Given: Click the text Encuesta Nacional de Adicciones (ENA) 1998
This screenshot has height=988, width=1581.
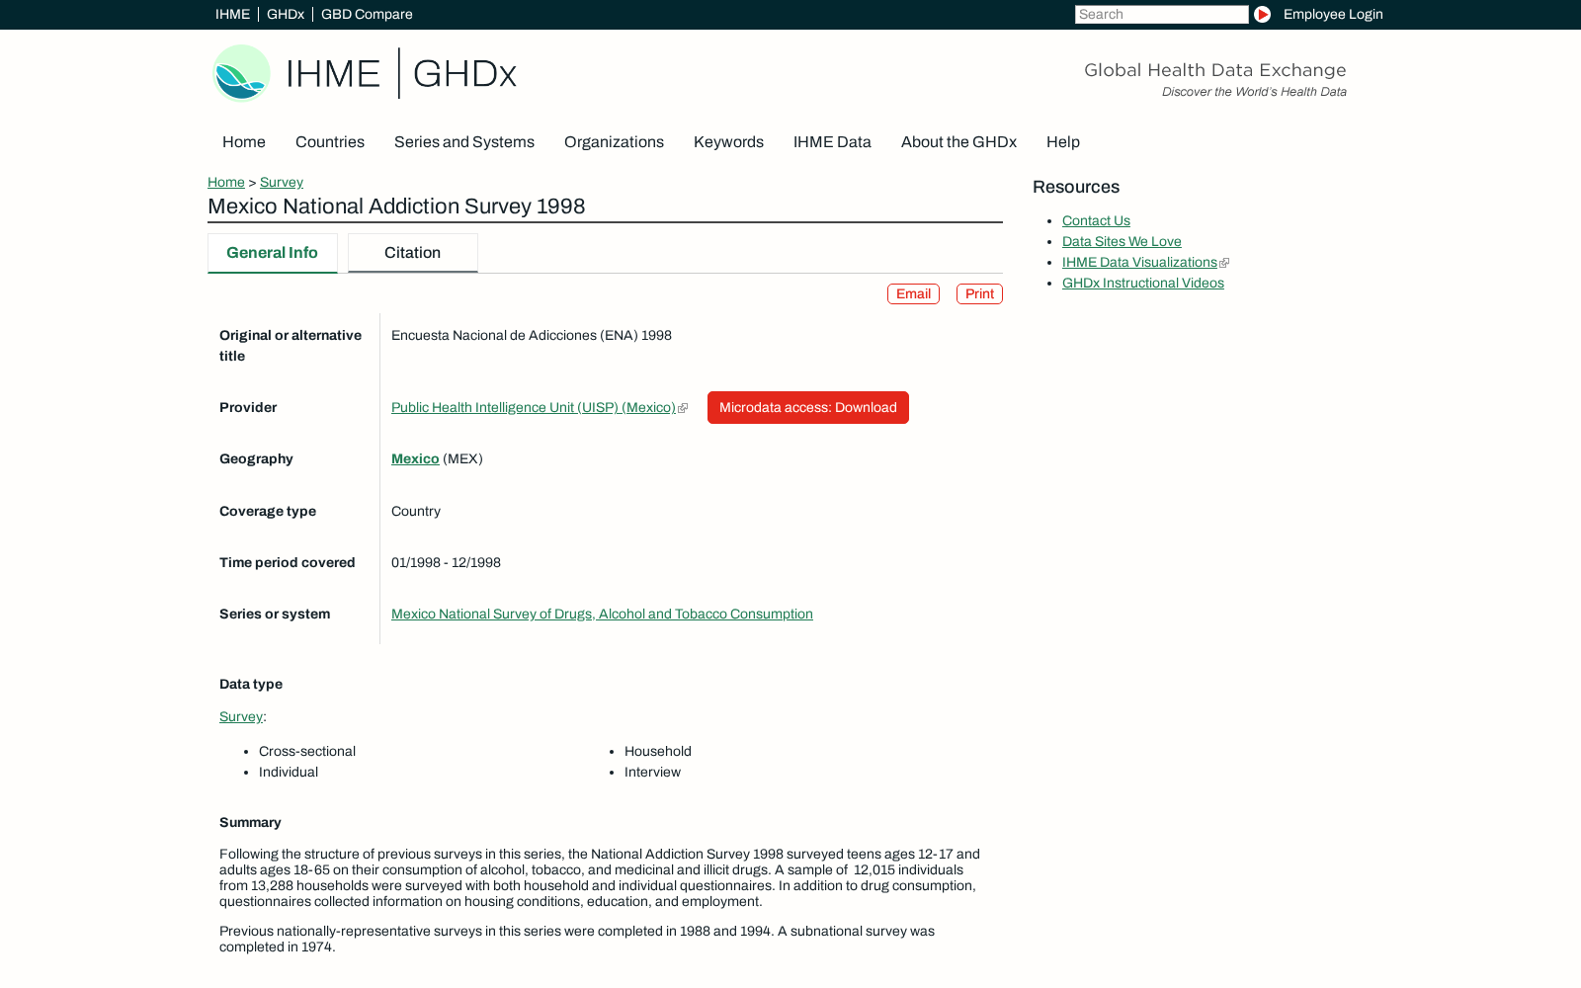Looking at the screenshot, I should 532,336.
